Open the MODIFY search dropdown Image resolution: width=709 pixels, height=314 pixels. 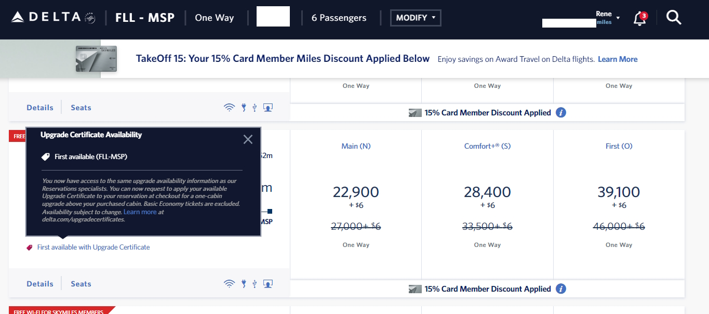416,18
